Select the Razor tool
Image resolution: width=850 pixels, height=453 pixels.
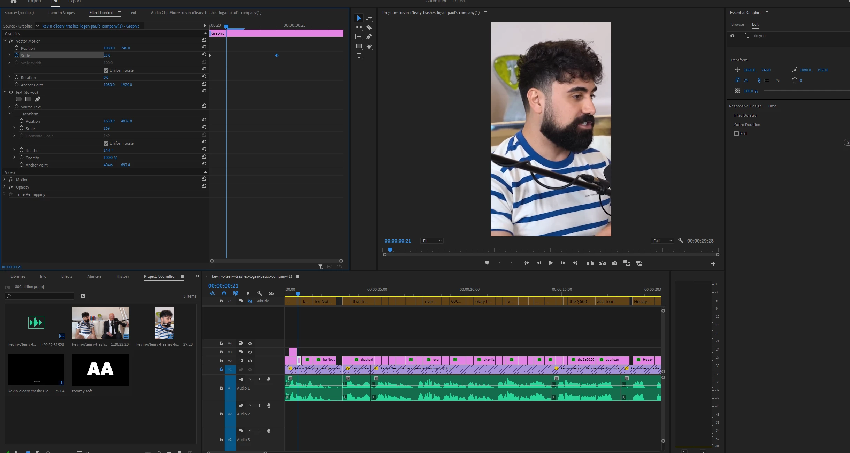pos(369,27)
